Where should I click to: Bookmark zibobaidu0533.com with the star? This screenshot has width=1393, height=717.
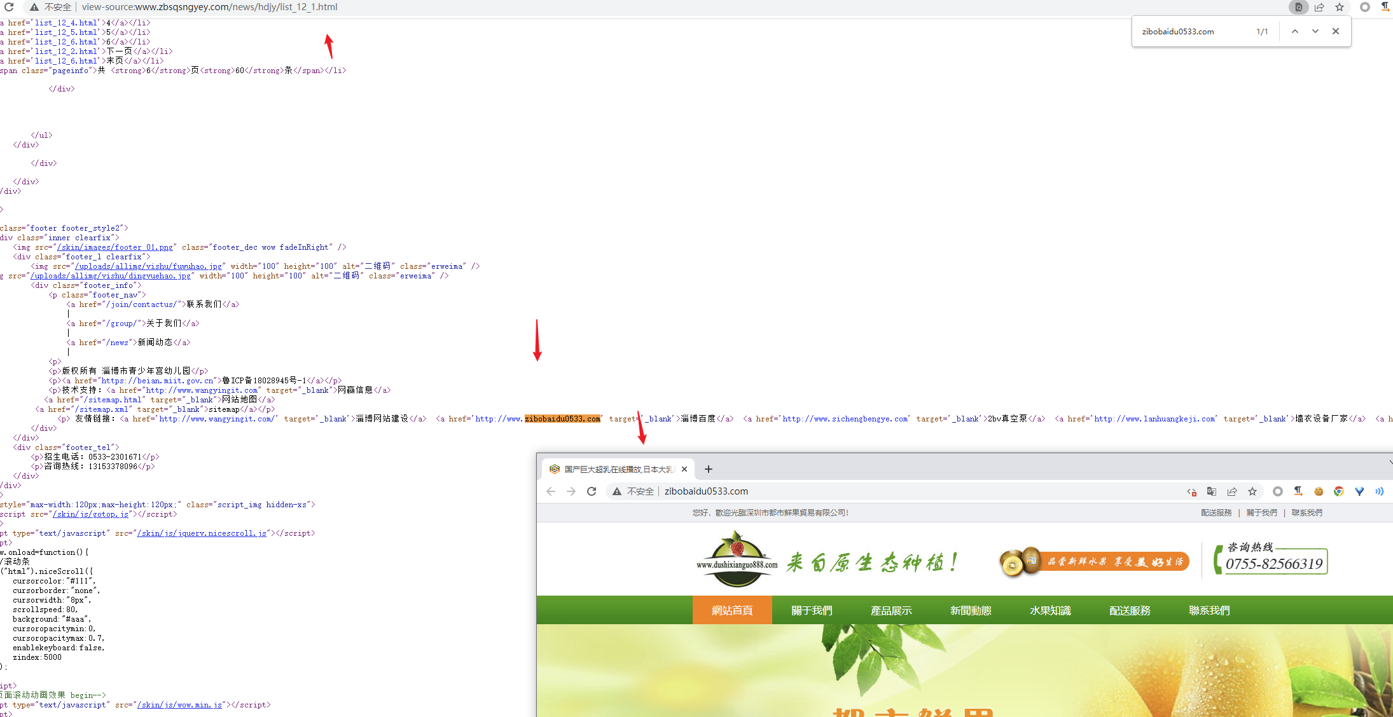pos(1252,491)
